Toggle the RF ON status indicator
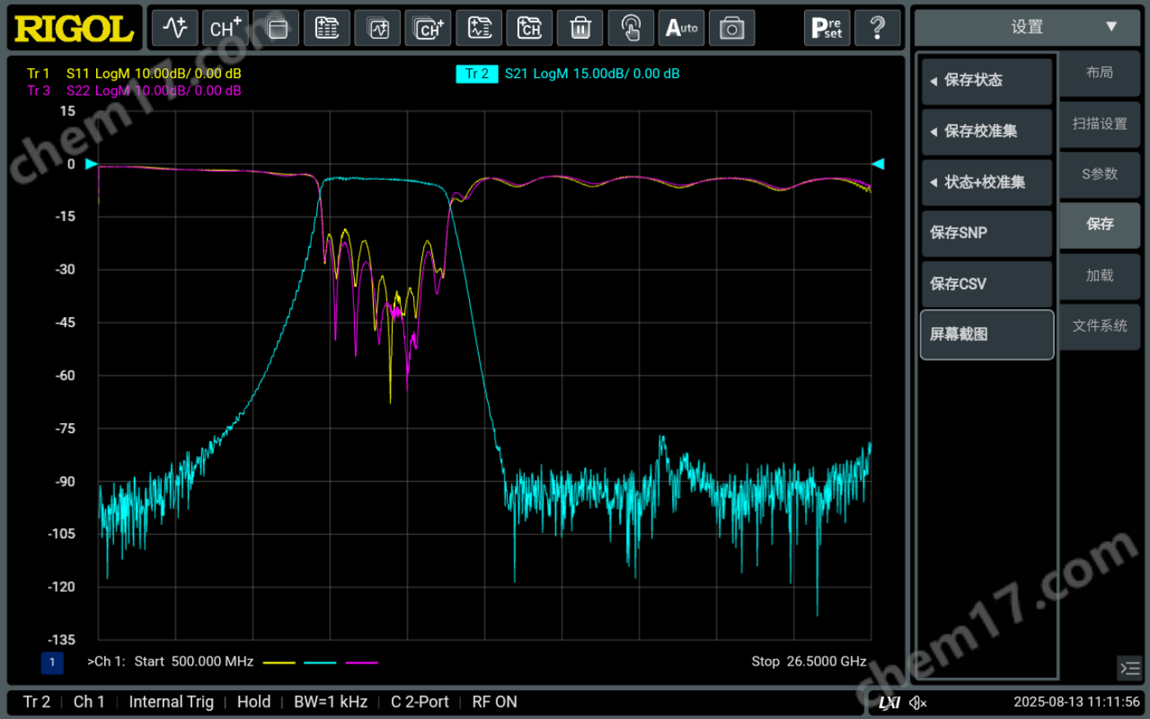Image resolution: width=1150 pixels, height=719 pixels. tap(494, 702)
